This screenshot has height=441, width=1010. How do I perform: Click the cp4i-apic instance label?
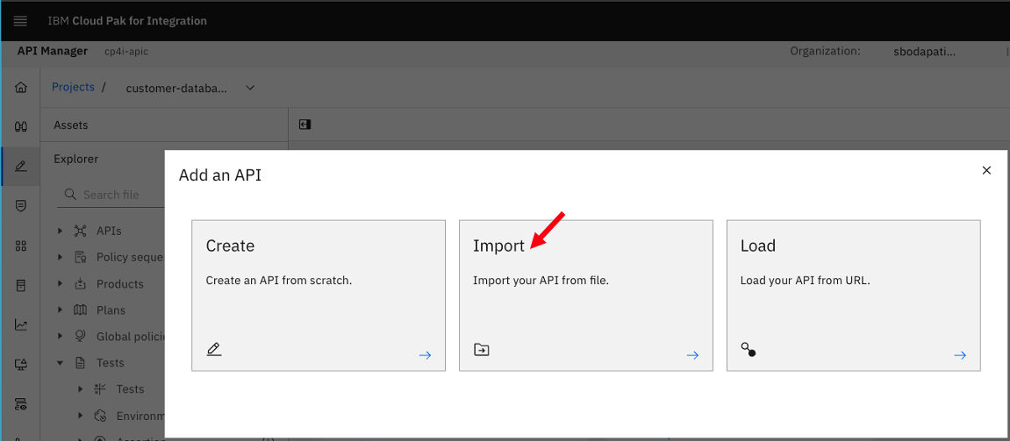pyautogui.click(x=126, y=52)
